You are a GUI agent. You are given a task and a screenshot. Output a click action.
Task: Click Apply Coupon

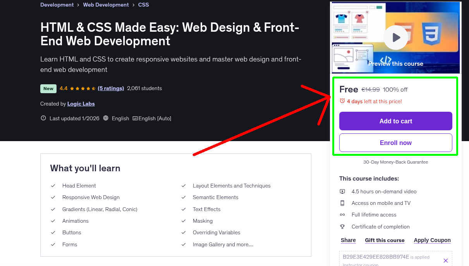(432, 240)
